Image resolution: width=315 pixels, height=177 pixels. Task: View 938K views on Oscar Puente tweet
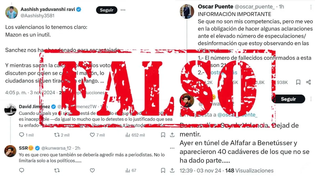coord(280,82)
